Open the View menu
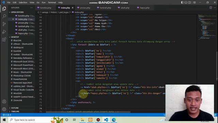This screenshot has height=123, width=218. [x=32, y=2]
